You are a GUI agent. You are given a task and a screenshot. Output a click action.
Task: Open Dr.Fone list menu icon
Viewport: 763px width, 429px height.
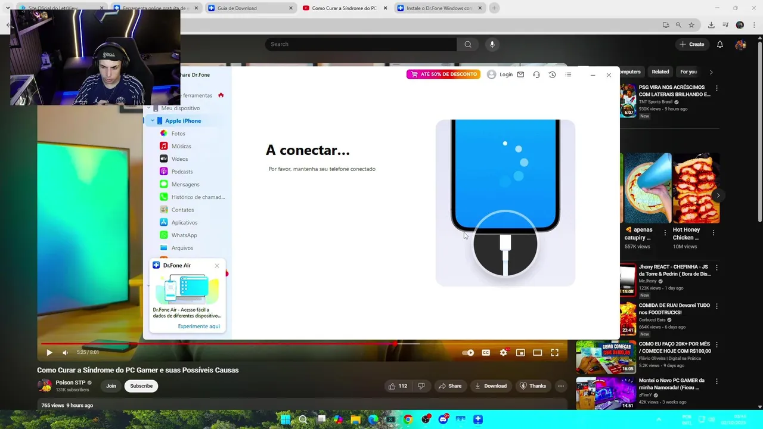click(x=568, y=74)
